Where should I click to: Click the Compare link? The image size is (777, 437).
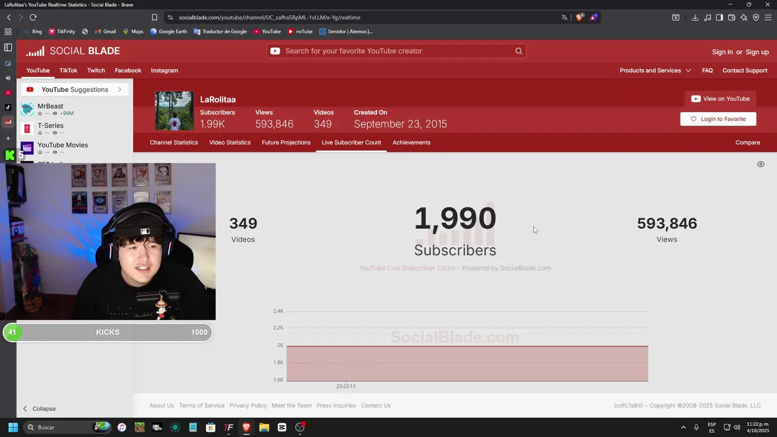(748, 143)
